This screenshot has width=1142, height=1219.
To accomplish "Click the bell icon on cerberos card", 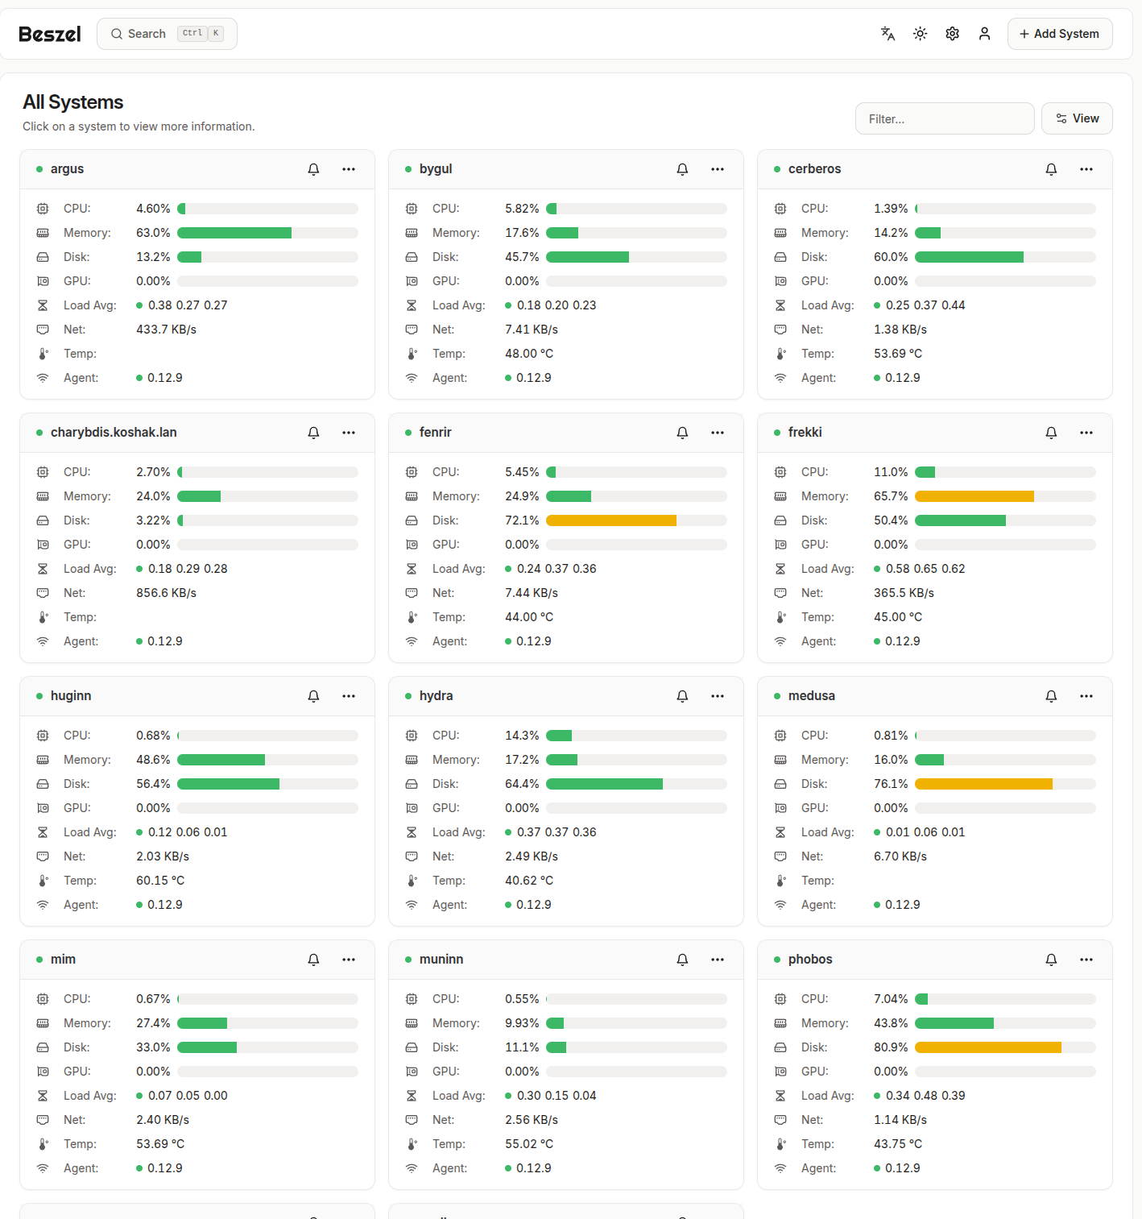I will [1051, 169].
